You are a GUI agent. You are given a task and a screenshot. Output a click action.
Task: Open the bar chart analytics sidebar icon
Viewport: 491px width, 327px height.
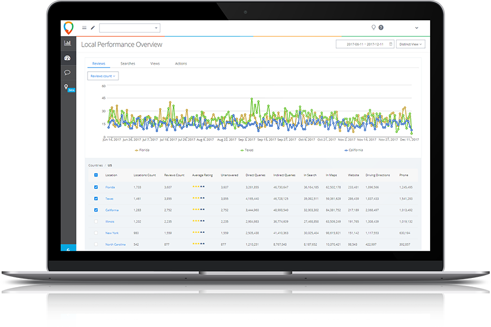pyautogui.click(x=68, y=43)
